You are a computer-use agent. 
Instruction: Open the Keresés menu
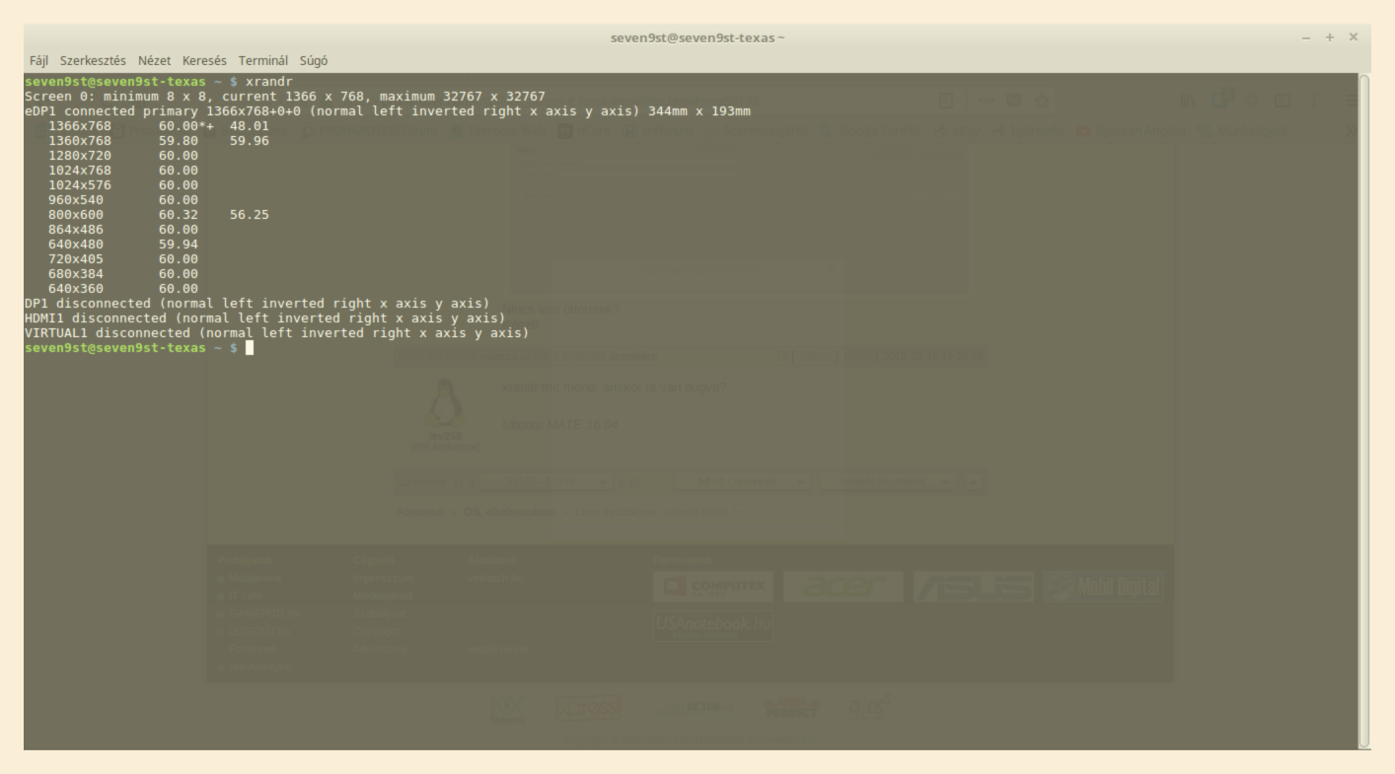tap(204, 60)
